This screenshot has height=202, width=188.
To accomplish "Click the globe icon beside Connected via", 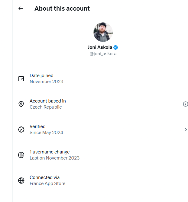I will [x=21, y=180].
